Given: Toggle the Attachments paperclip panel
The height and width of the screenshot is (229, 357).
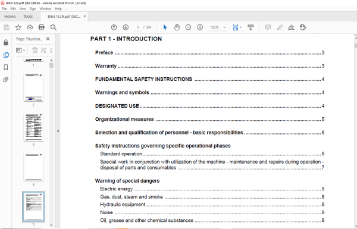Looking at the screenshot, I should (x=6, y=80).
